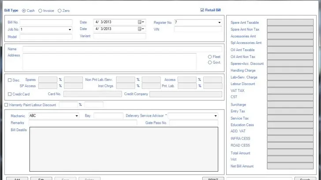The image size is (321, 180).
Task: Click the Spare Amt Taxable field
Action: point(290,22)
